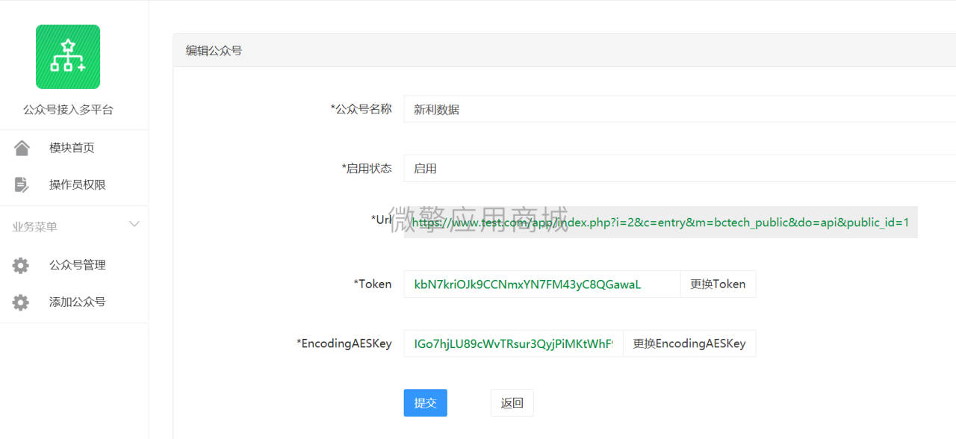Click the 更换EncodingAESKey button

coord(689,343)
